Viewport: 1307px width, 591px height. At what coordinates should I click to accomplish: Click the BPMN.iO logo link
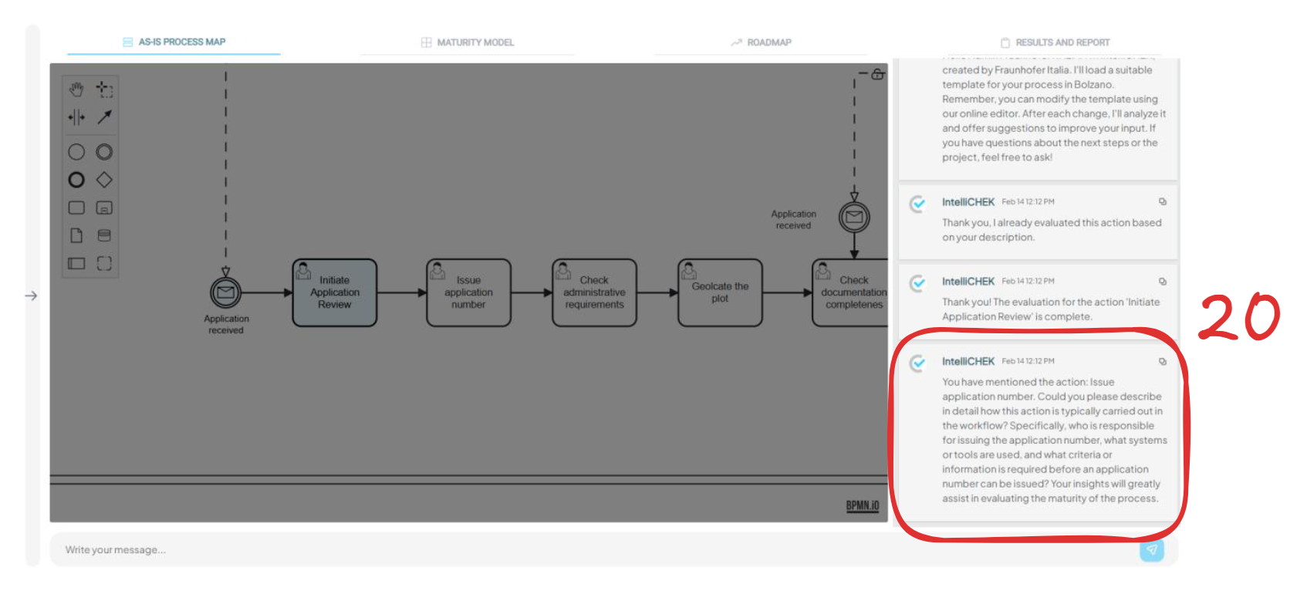pos(862,506)
